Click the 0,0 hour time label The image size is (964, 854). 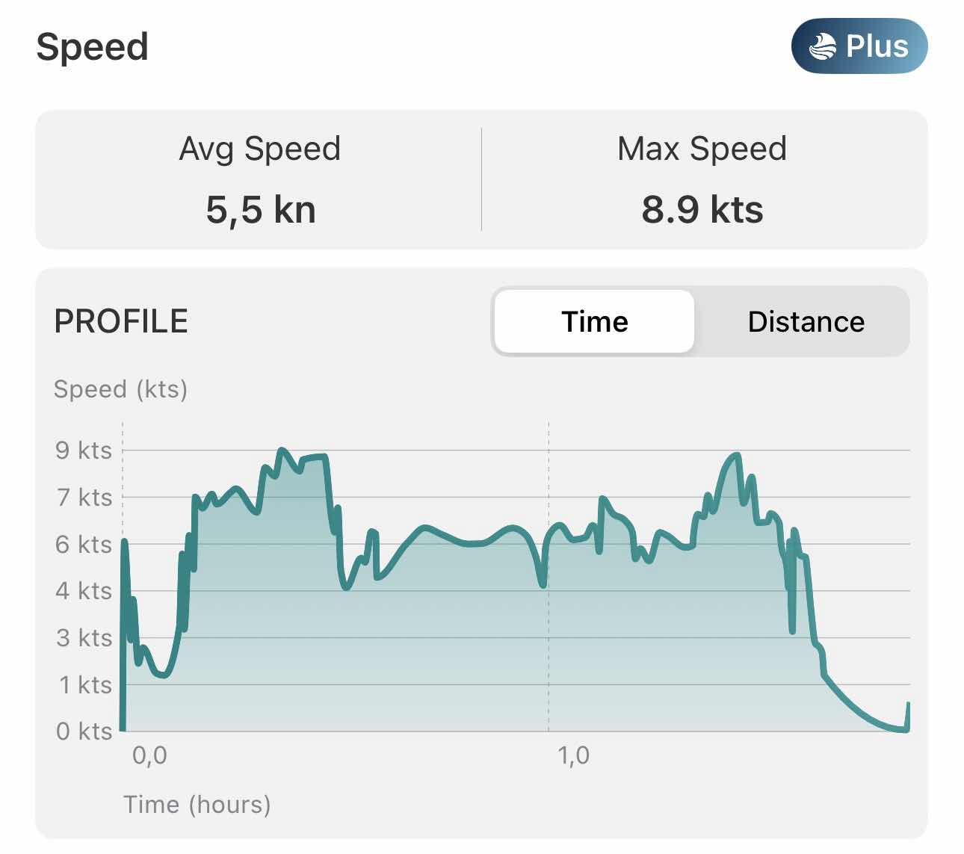click(x=149, y=755)
